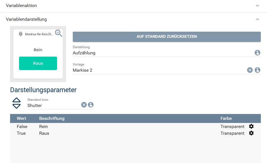Click the Variablenaktion header title
Screen dimensions: 267x163
point(21,6)
